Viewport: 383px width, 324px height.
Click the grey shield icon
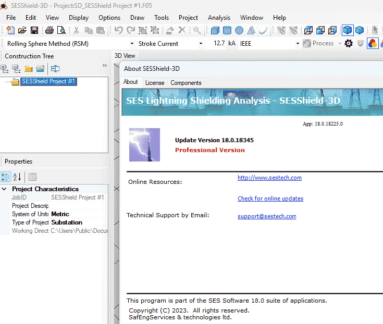pyautogui.click(x=361, y=43)
